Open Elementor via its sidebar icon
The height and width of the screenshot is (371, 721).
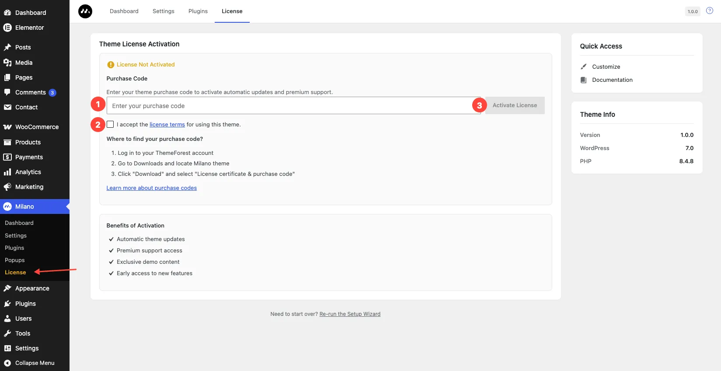click(x=7, y=28)
